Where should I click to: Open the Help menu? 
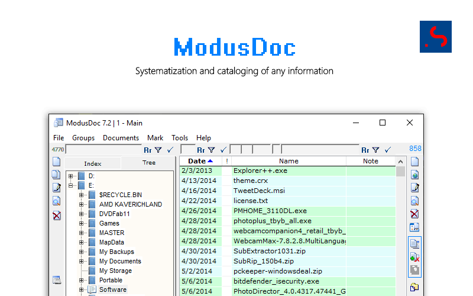click(203, 138)
